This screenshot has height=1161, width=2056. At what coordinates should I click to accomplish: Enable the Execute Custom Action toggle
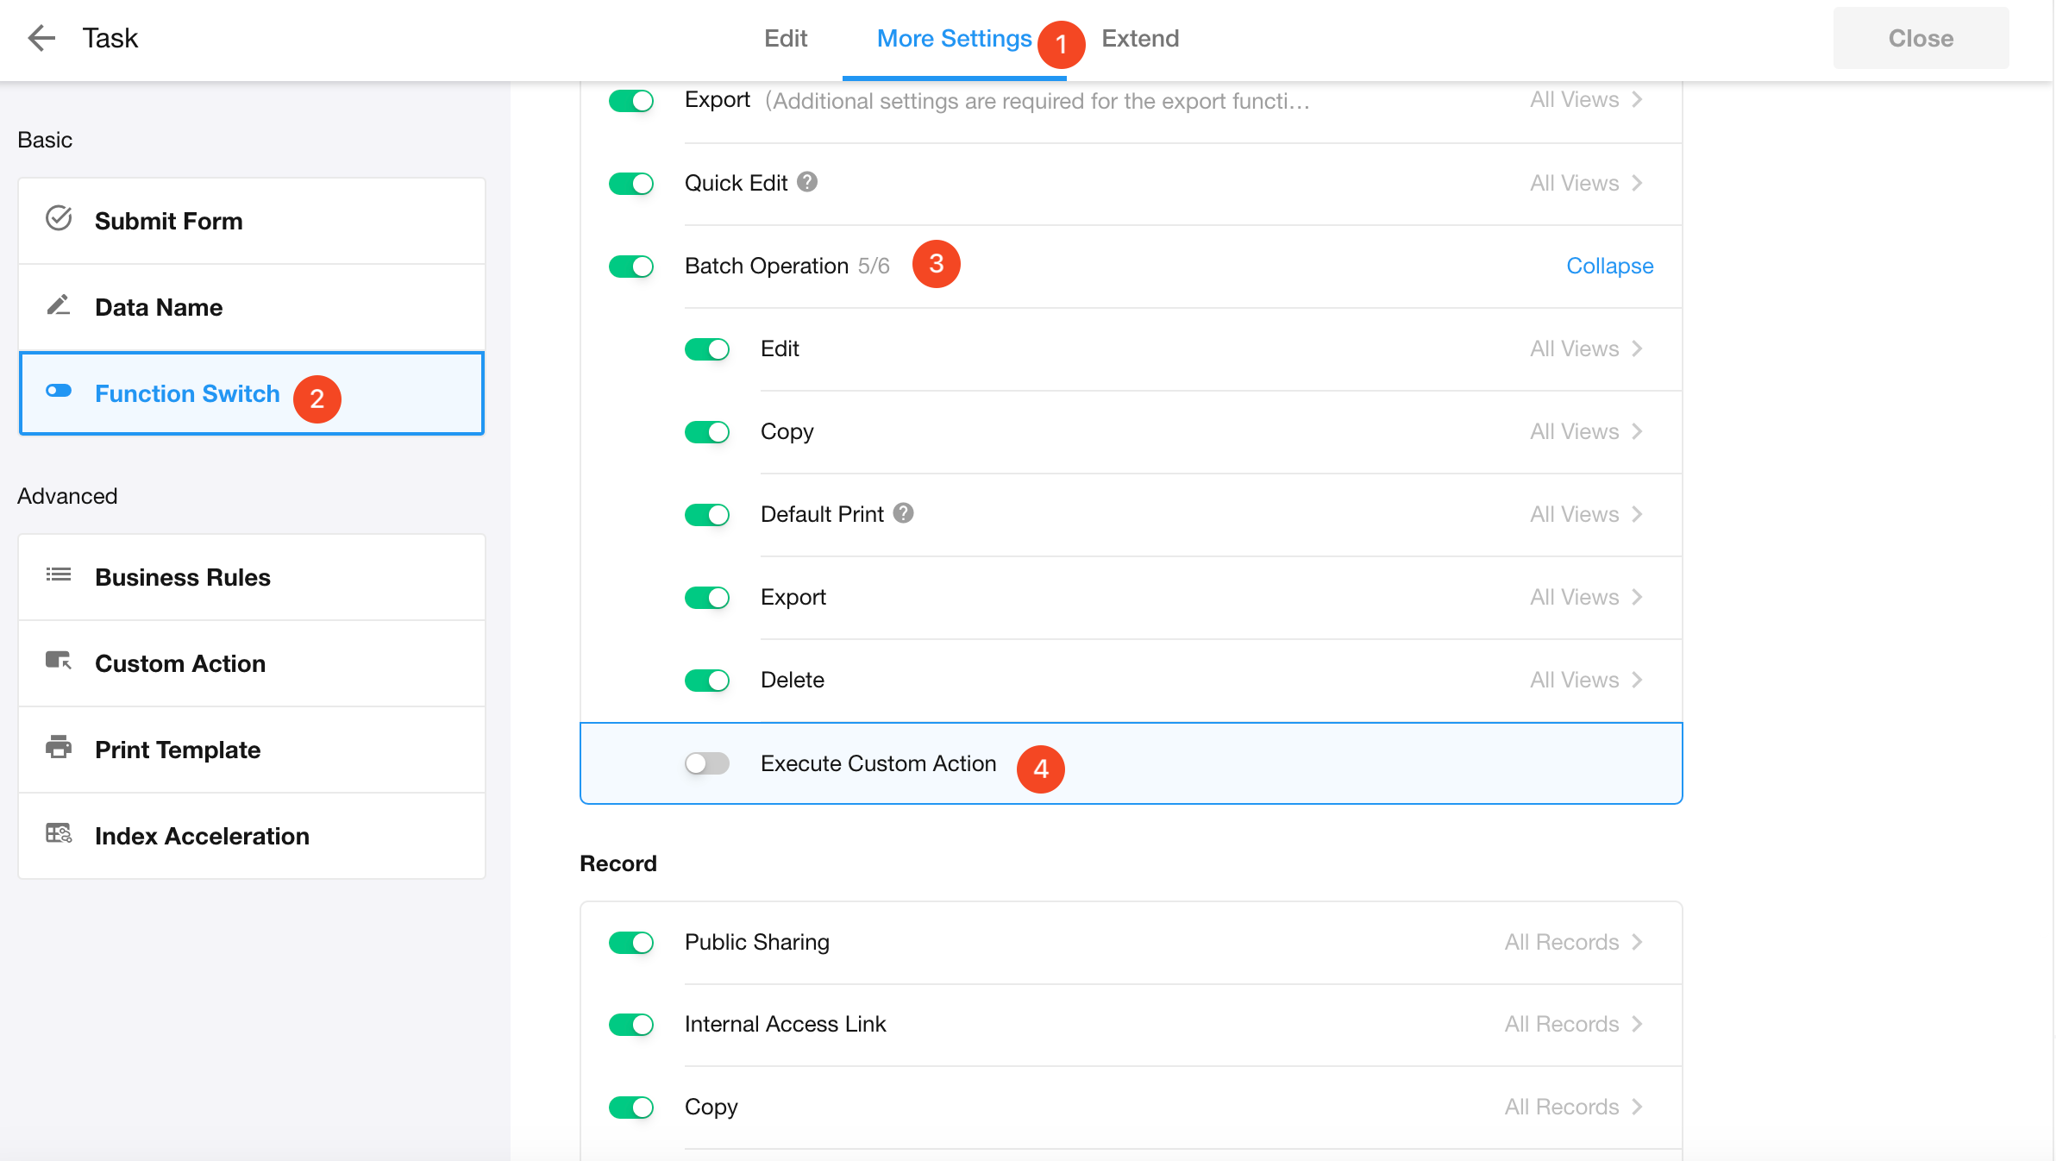coord(707,763)
